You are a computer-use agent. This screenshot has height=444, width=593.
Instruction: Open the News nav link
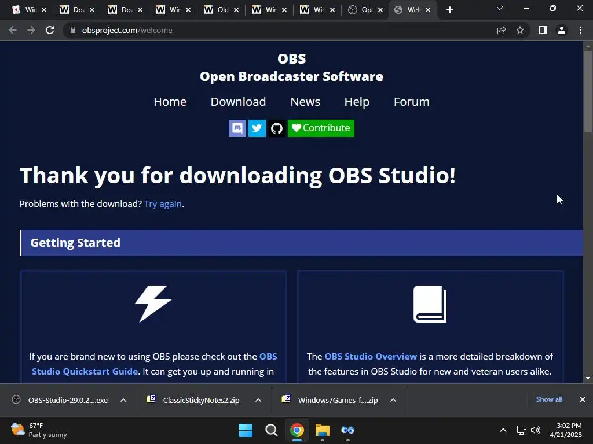point(305,102)
